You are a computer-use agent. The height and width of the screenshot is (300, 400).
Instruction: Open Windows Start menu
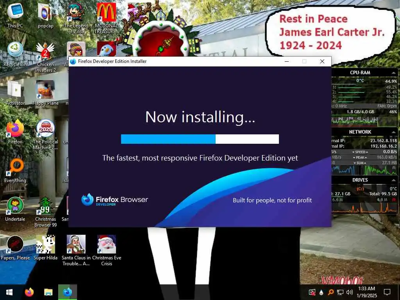9,292
